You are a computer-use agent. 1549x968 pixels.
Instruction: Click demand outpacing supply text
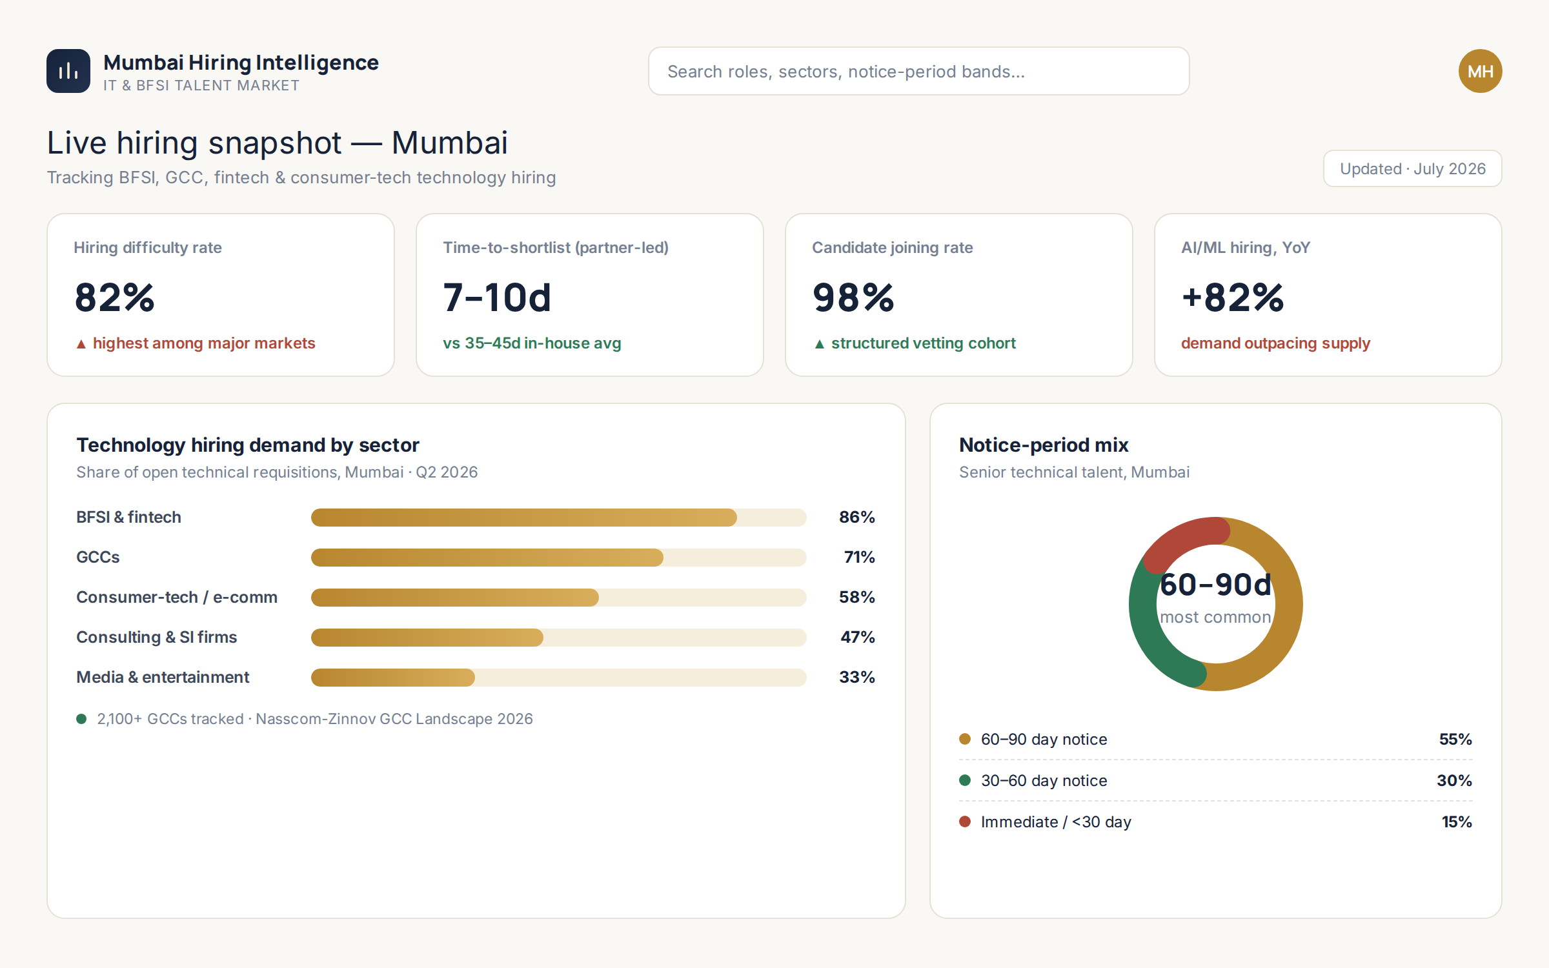click(x=1275, y=343)
